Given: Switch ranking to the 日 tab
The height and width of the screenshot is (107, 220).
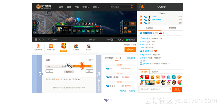Looking at the screenshot, I should [x=116, y=58].
